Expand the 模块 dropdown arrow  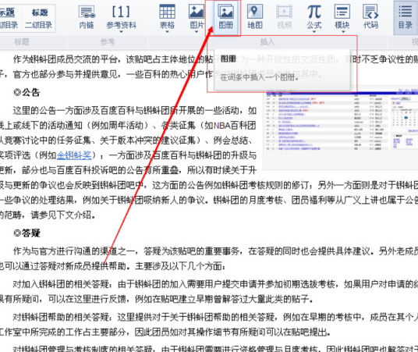click(343, 32)
